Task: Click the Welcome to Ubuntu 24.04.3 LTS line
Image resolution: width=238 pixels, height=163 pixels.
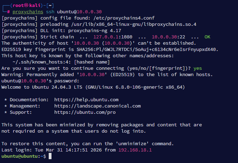Action: [x=93, y=87]
